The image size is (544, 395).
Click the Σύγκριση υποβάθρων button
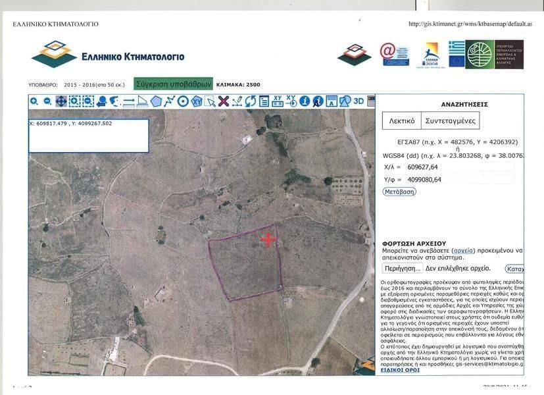(x=174, y=84)
